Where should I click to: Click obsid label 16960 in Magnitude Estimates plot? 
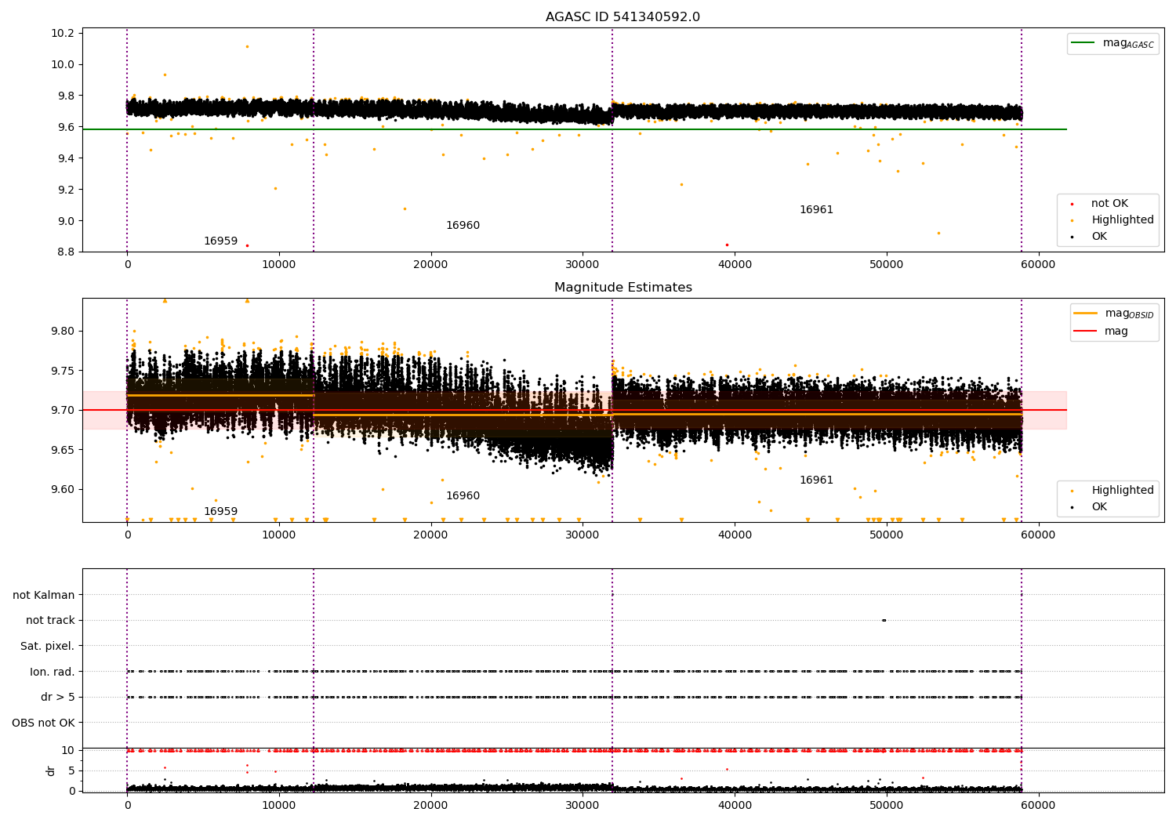(463, 496)
